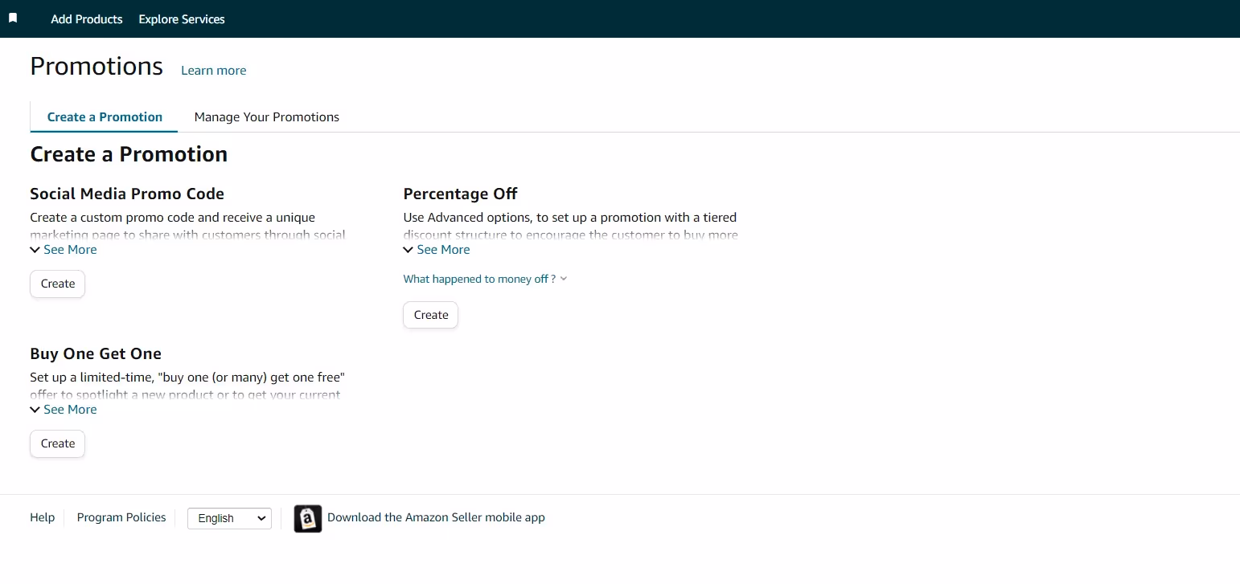1240x584 pixels.
Task: Click the See More chevron under Percentage Off
Action: point(408,249)
